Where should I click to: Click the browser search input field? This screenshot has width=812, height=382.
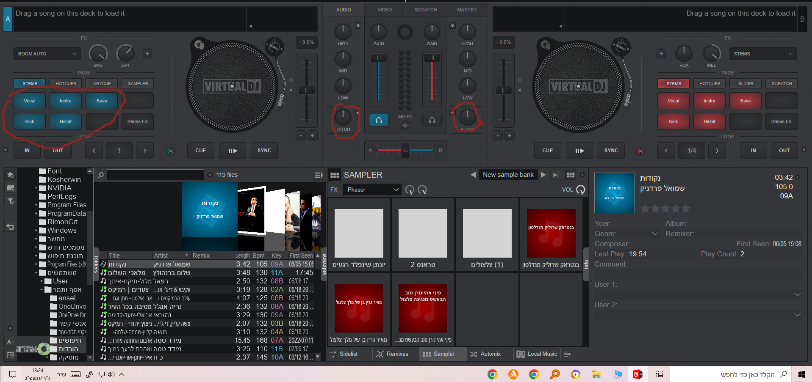click(155, 175)
